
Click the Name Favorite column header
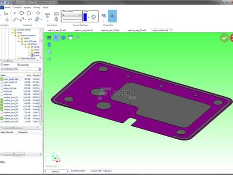coord(7,132)
